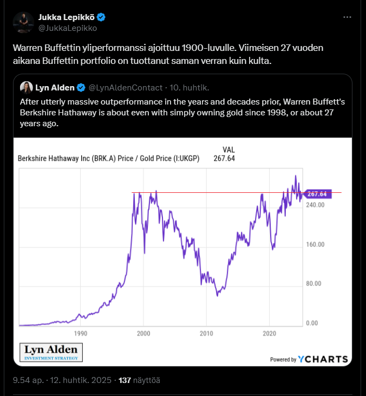The width and height of the screenshot is (366, 396).
Task: Open the tweet's three-dot more menu
Action: coord(347,17)
